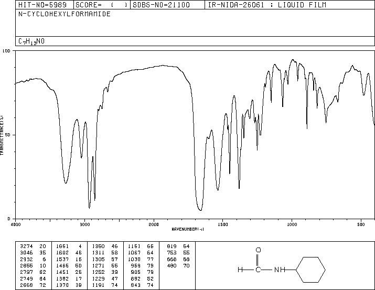375x290 pixels.
Task: Click the cyclohexane ring in structure
Action: point(311,270)
